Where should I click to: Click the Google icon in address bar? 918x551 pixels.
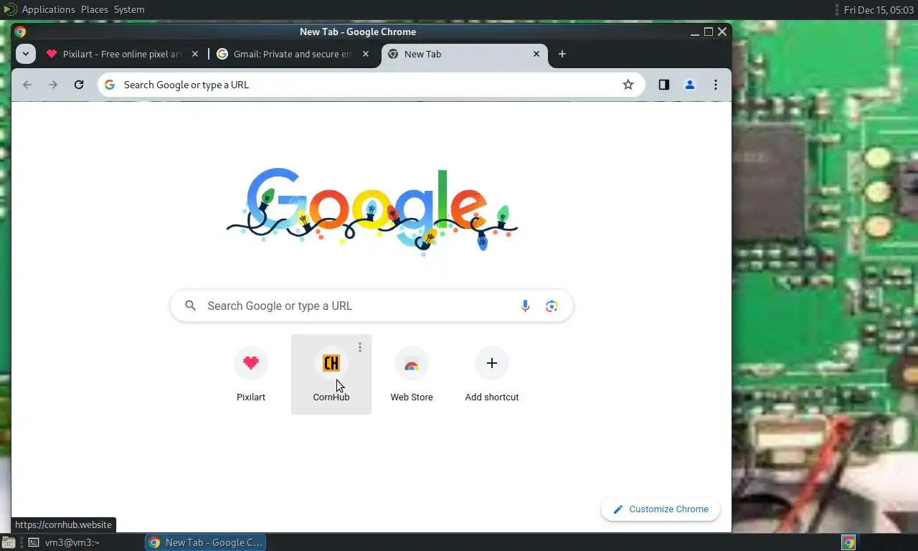pos(110,85)
